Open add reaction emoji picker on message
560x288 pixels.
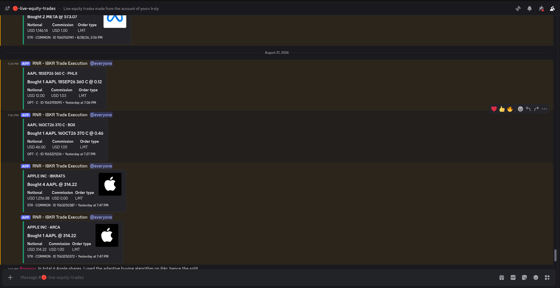520,109
